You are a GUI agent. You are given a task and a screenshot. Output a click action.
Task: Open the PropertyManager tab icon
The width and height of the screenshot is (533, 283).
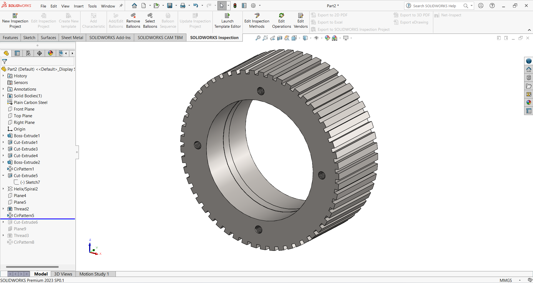pyautogui.click(x=17, y=53)
